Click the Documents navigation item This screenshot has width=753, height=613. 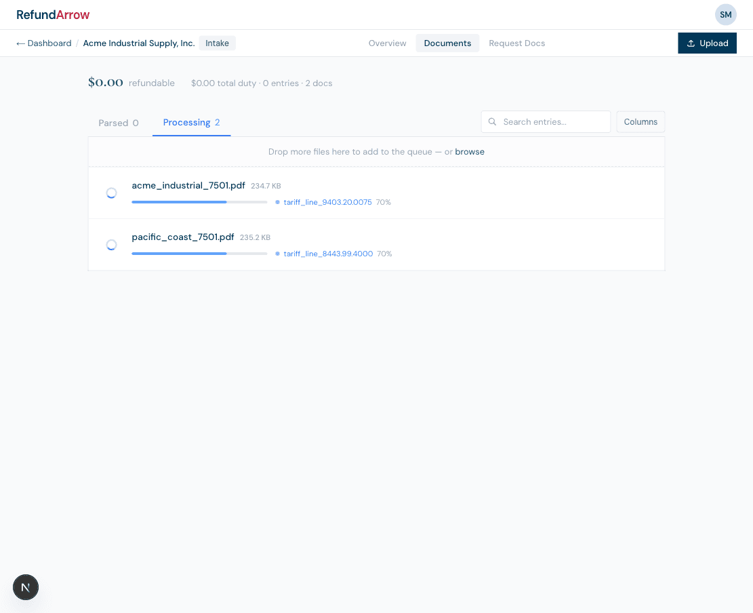click(x=447, y=43)
